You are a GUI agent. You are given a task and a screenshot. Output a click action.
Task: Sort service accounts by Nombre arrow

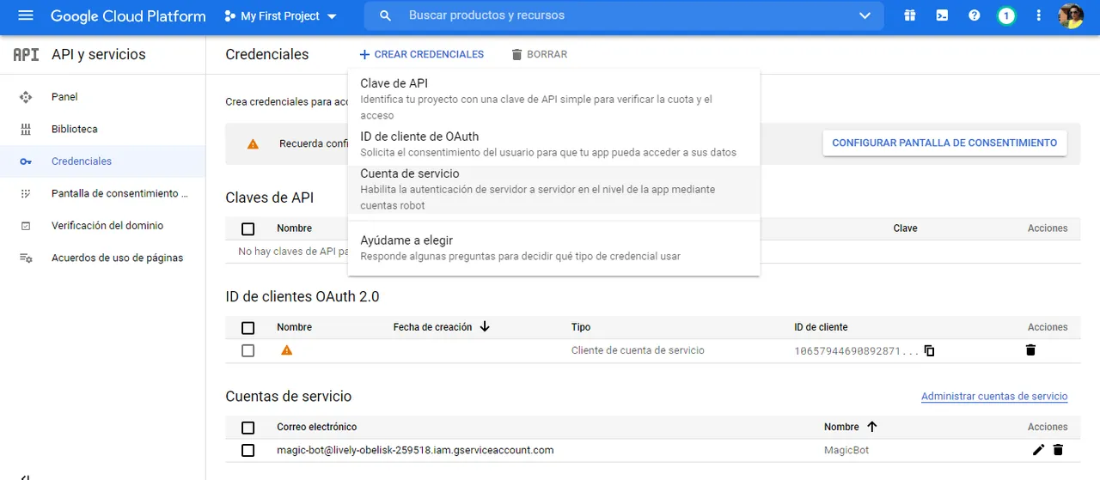point(872,427)
